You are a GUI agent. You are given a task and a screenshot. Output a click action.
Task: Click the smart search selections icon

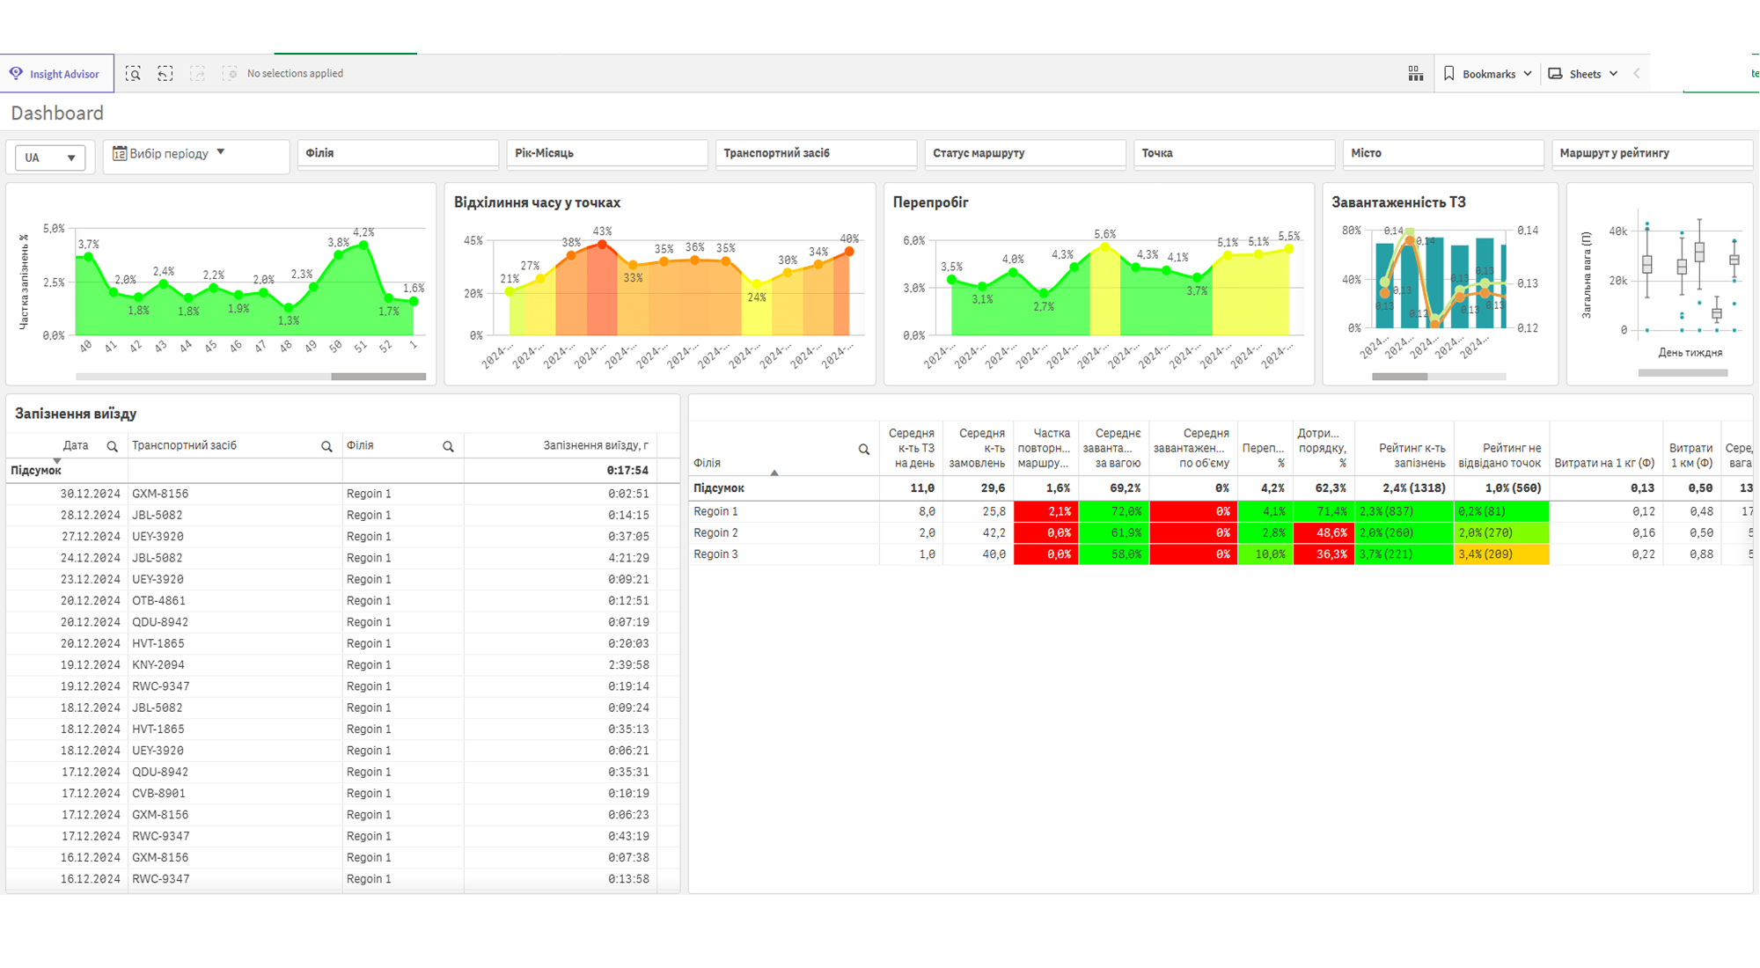tap(133, 74)
